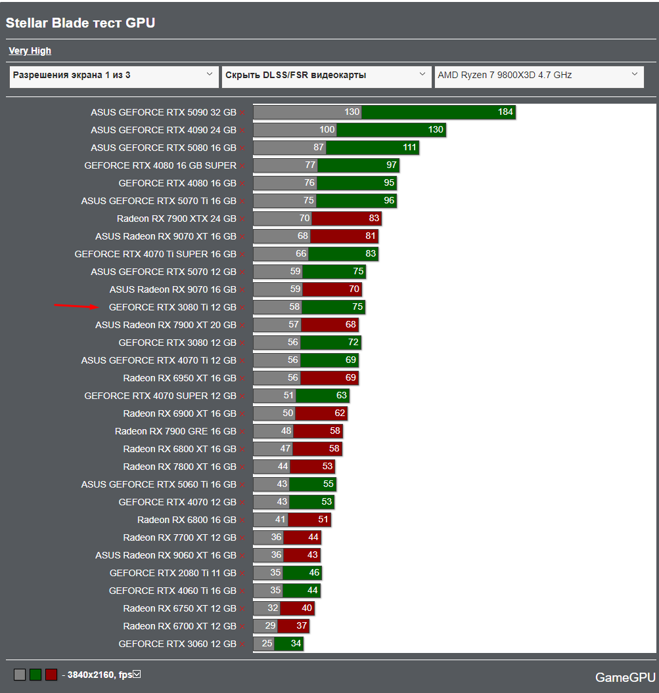Remove Radeon RX 7900 XTX 24 GB via red X
This screenshot has height=693, width=659.
tap(242, 219)
